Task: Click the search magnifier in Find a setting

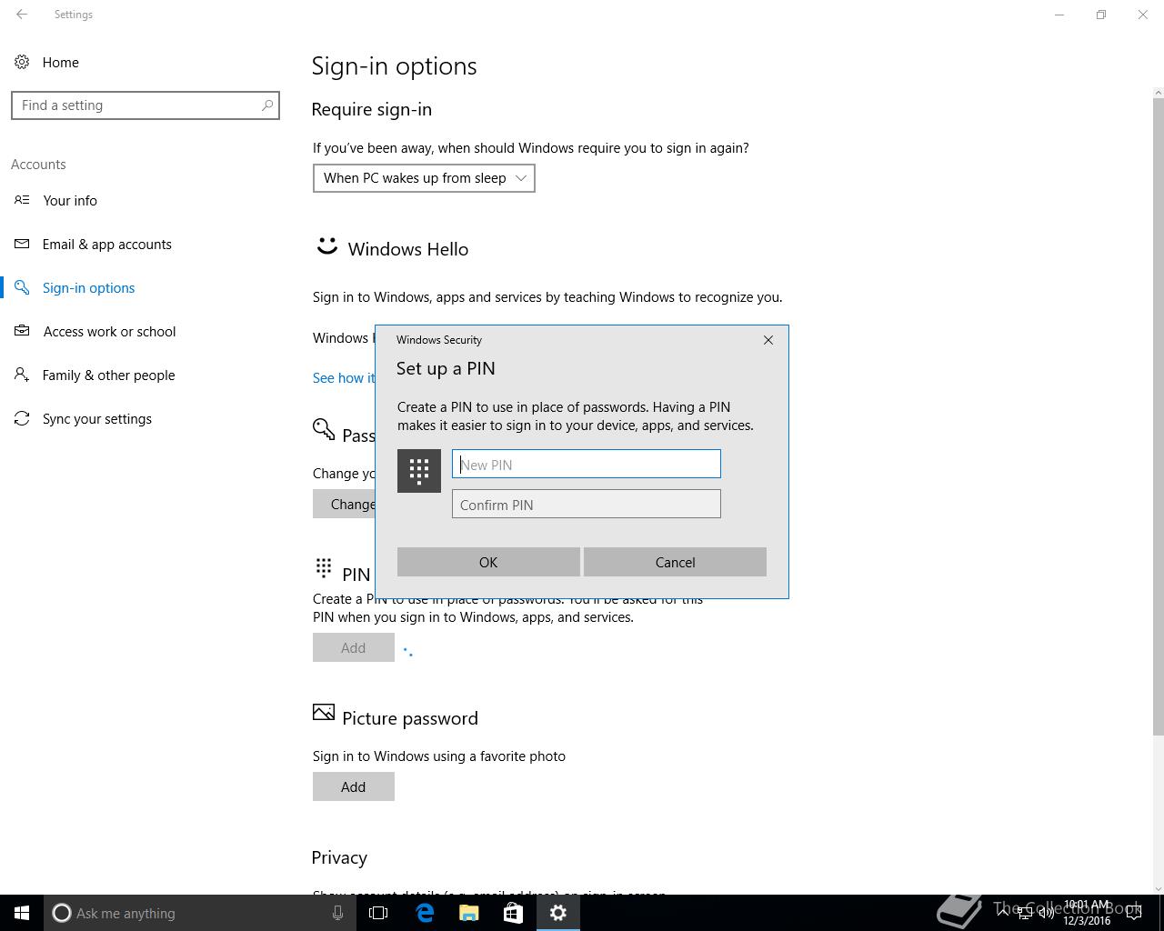Action: [x=266, y=105]
